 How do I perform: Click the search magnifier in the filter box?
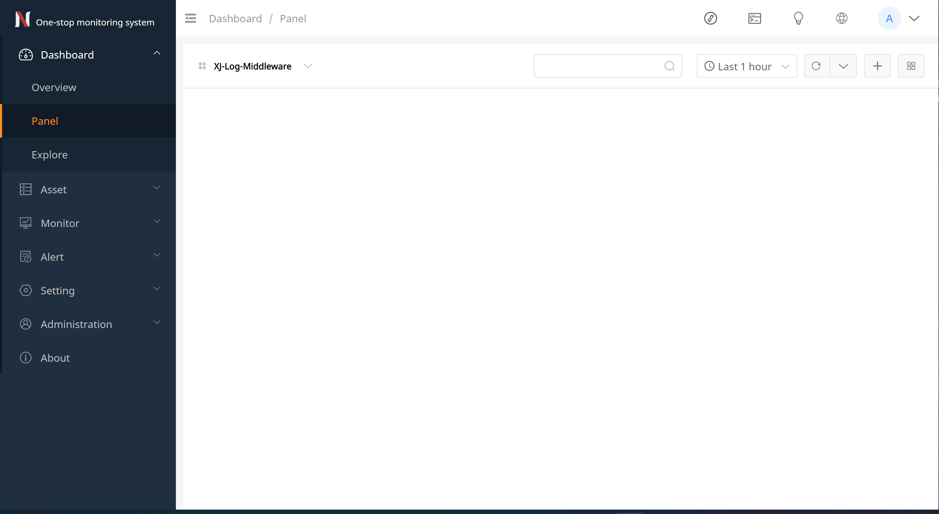669,66
